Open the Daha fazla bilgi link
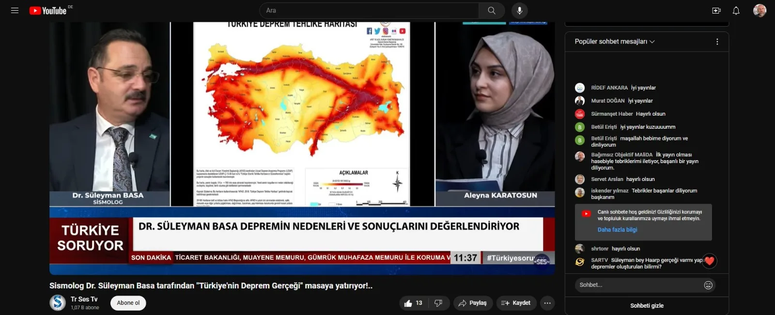 click(617, 230)
